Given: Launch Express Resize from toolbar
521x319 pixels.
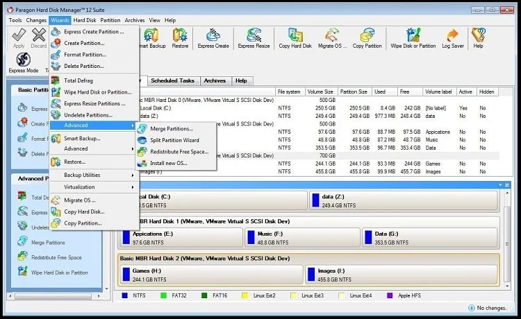Looking at the screenshot, I should coord(254,35).
